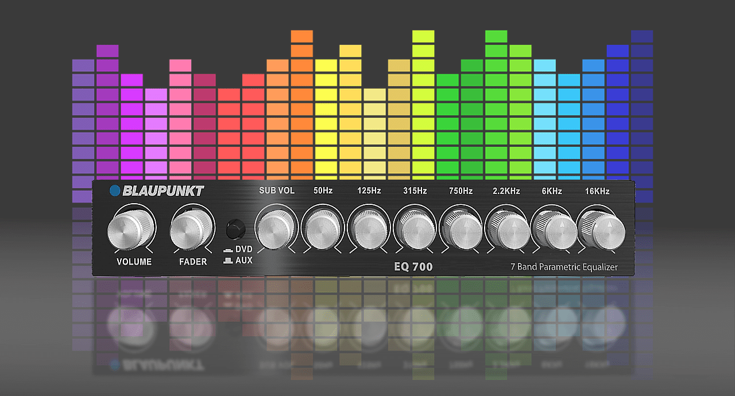Click the blue Blaupunkt logo dot
Screen dimensions: 735x396
[115, 191]
